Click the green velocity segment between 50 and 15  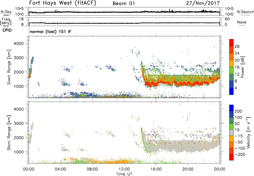coord(231,126)
